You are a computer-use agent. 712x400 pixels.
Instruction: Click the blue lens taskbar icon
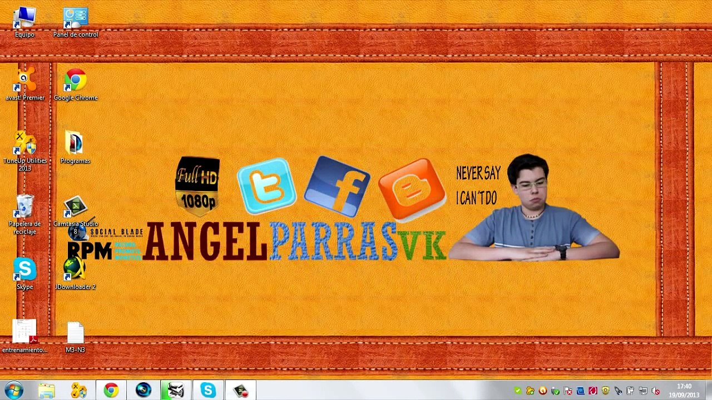coord(144,391)
